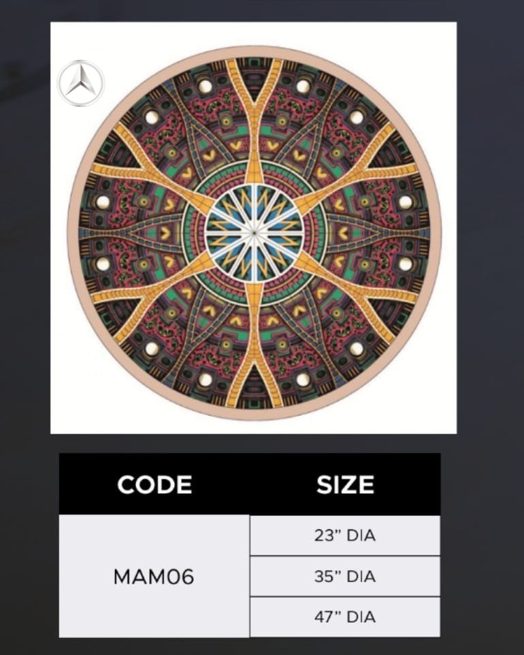Click the leftmost upper white dot on the mandala
524x655 pixels.
tap(103, 202)
